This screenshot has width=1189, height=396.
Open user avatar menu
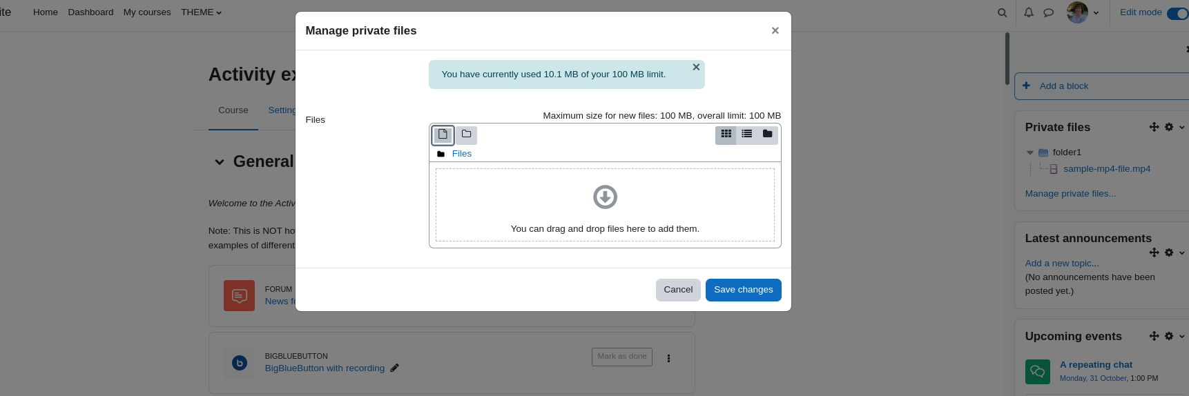pyautogui.click(x=1082, y=12)
